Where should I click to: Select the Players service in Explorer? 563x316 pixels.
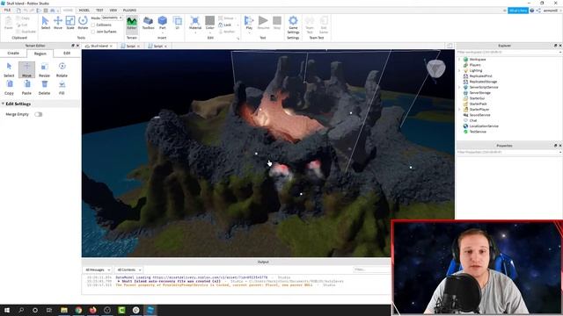coord(475,65)
